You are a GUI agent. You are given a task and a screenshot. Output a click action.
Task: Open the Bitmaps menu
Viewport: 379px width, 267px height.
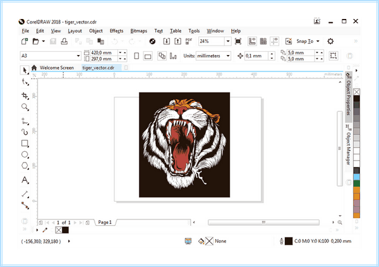139,31
